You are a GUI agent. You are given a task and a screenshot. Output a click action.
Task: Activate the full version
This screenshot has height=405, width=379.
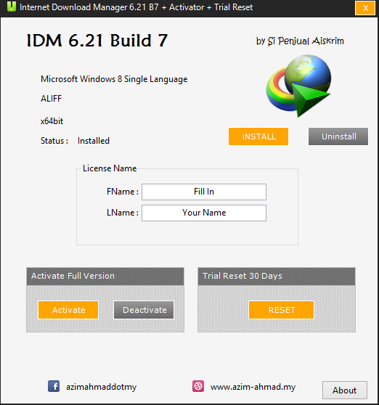pyautogui.click(x=68, y=310)
